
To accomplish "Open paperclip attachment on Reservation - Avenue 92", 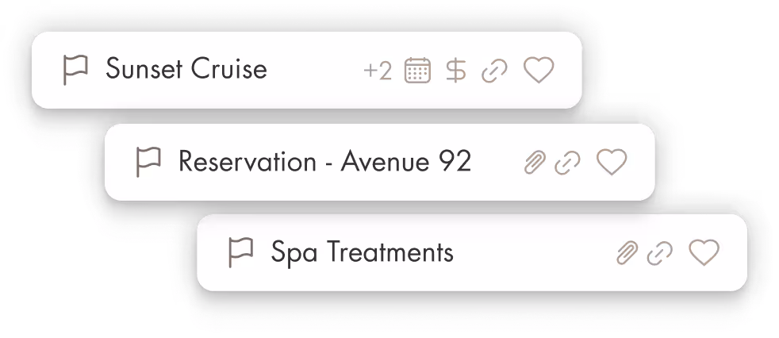I will (535, 163).
